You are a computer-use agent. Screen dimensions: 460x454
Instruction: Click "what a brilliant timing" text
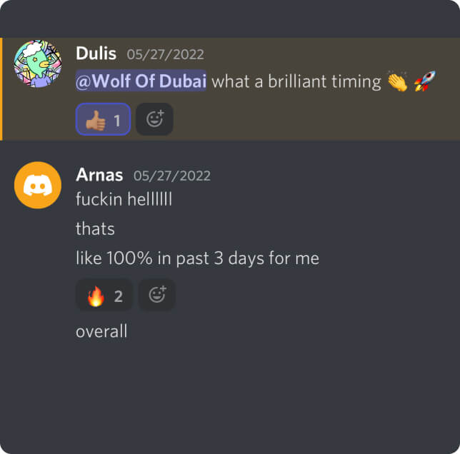296,81
